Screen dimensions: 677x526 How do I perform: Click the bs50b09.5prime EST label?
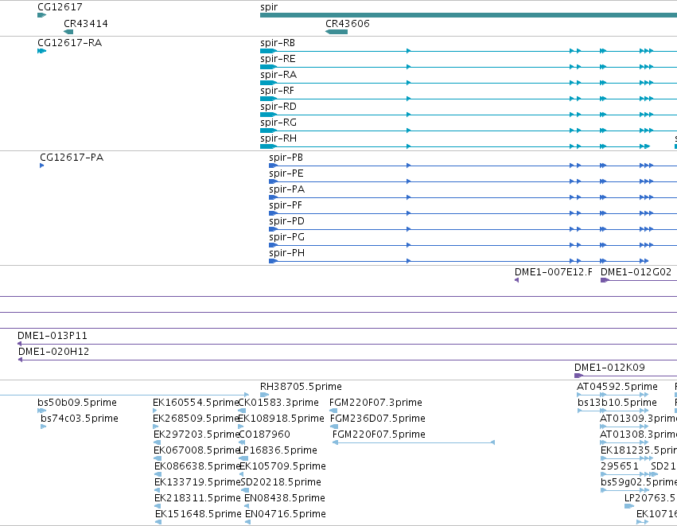pyautogui.click(x=77, y=403)
